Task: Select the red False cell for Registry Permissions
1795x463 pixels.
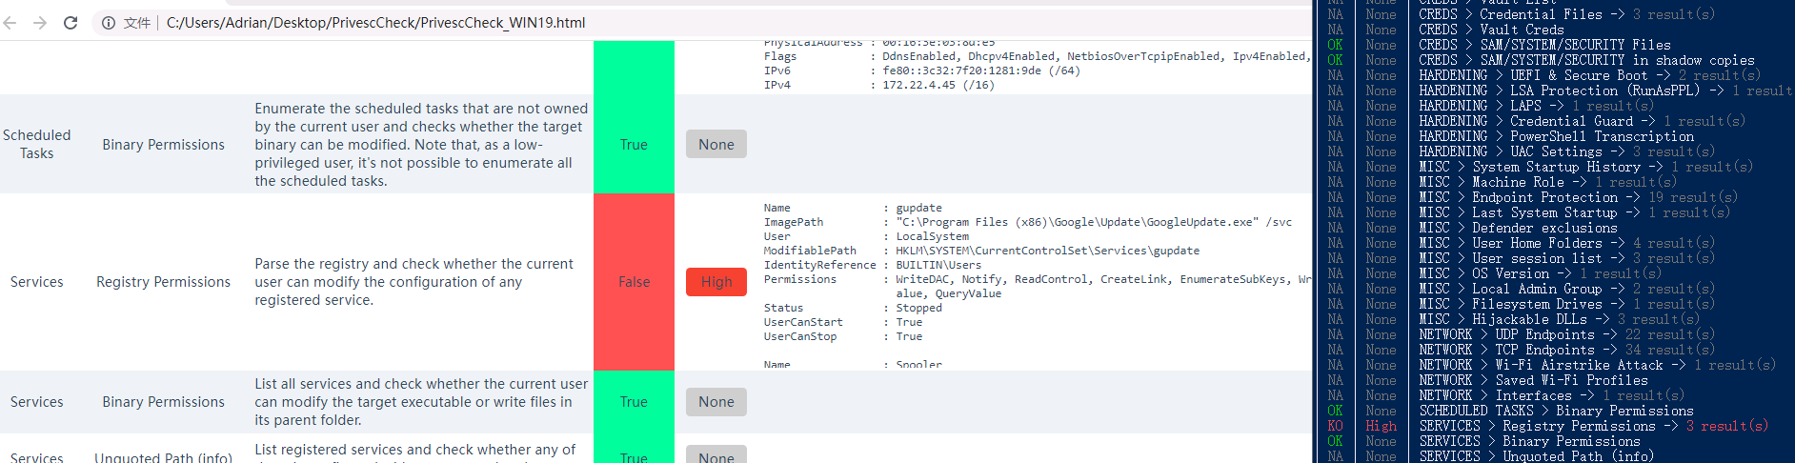Action: click(x=634, y=282)
